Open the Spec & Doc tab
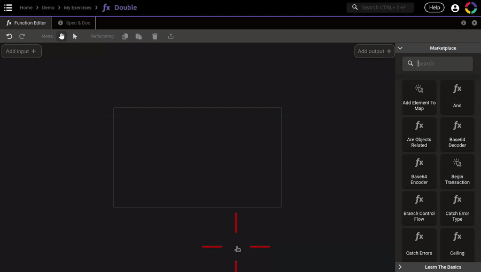Viewport: 481px width, 272px height. 74,23
